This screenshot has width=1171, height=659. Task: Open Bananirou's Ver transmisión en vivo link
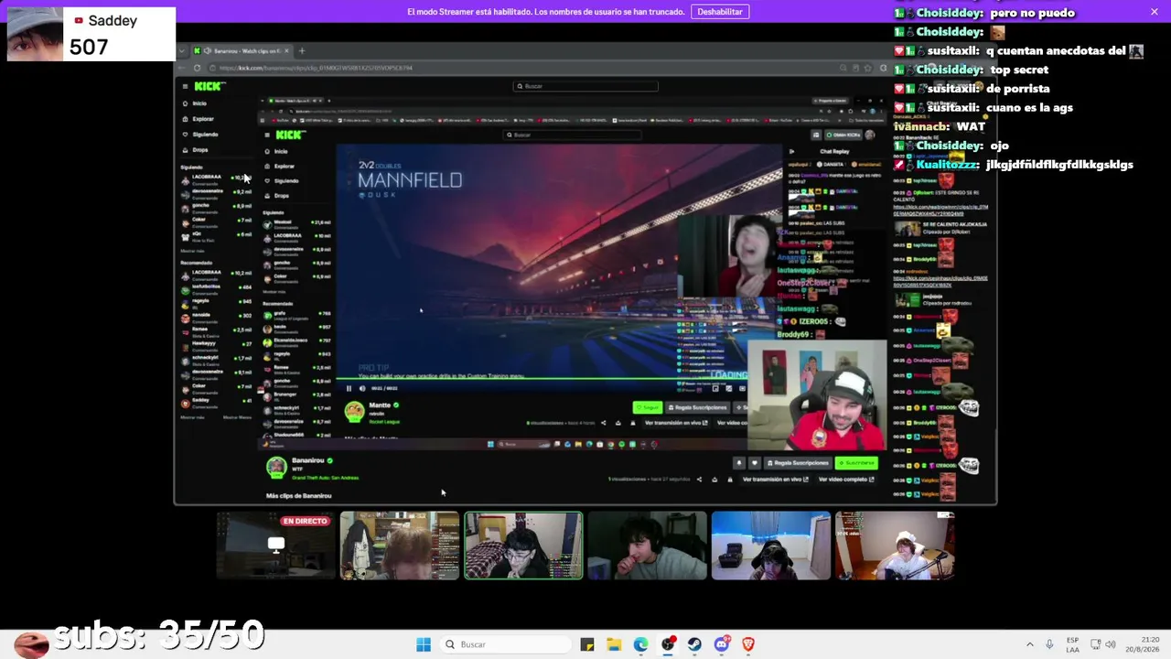click(775, 479)
